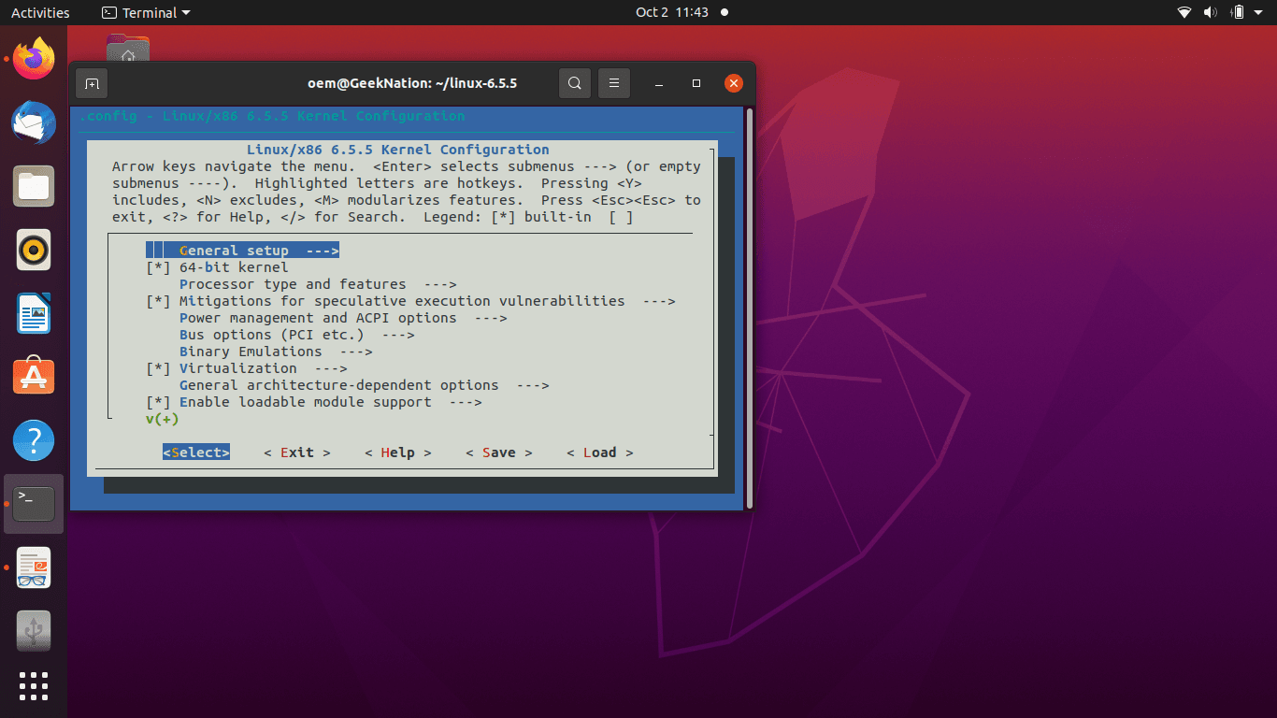1277x718 pixels.
Task: Open the Binary Emulations submenu
Action: [276, 352]
